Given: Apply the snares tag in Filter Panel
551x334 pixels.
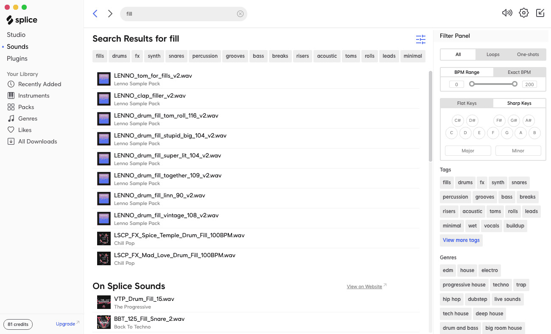Looking at the screenshot, I should [519, 182].
